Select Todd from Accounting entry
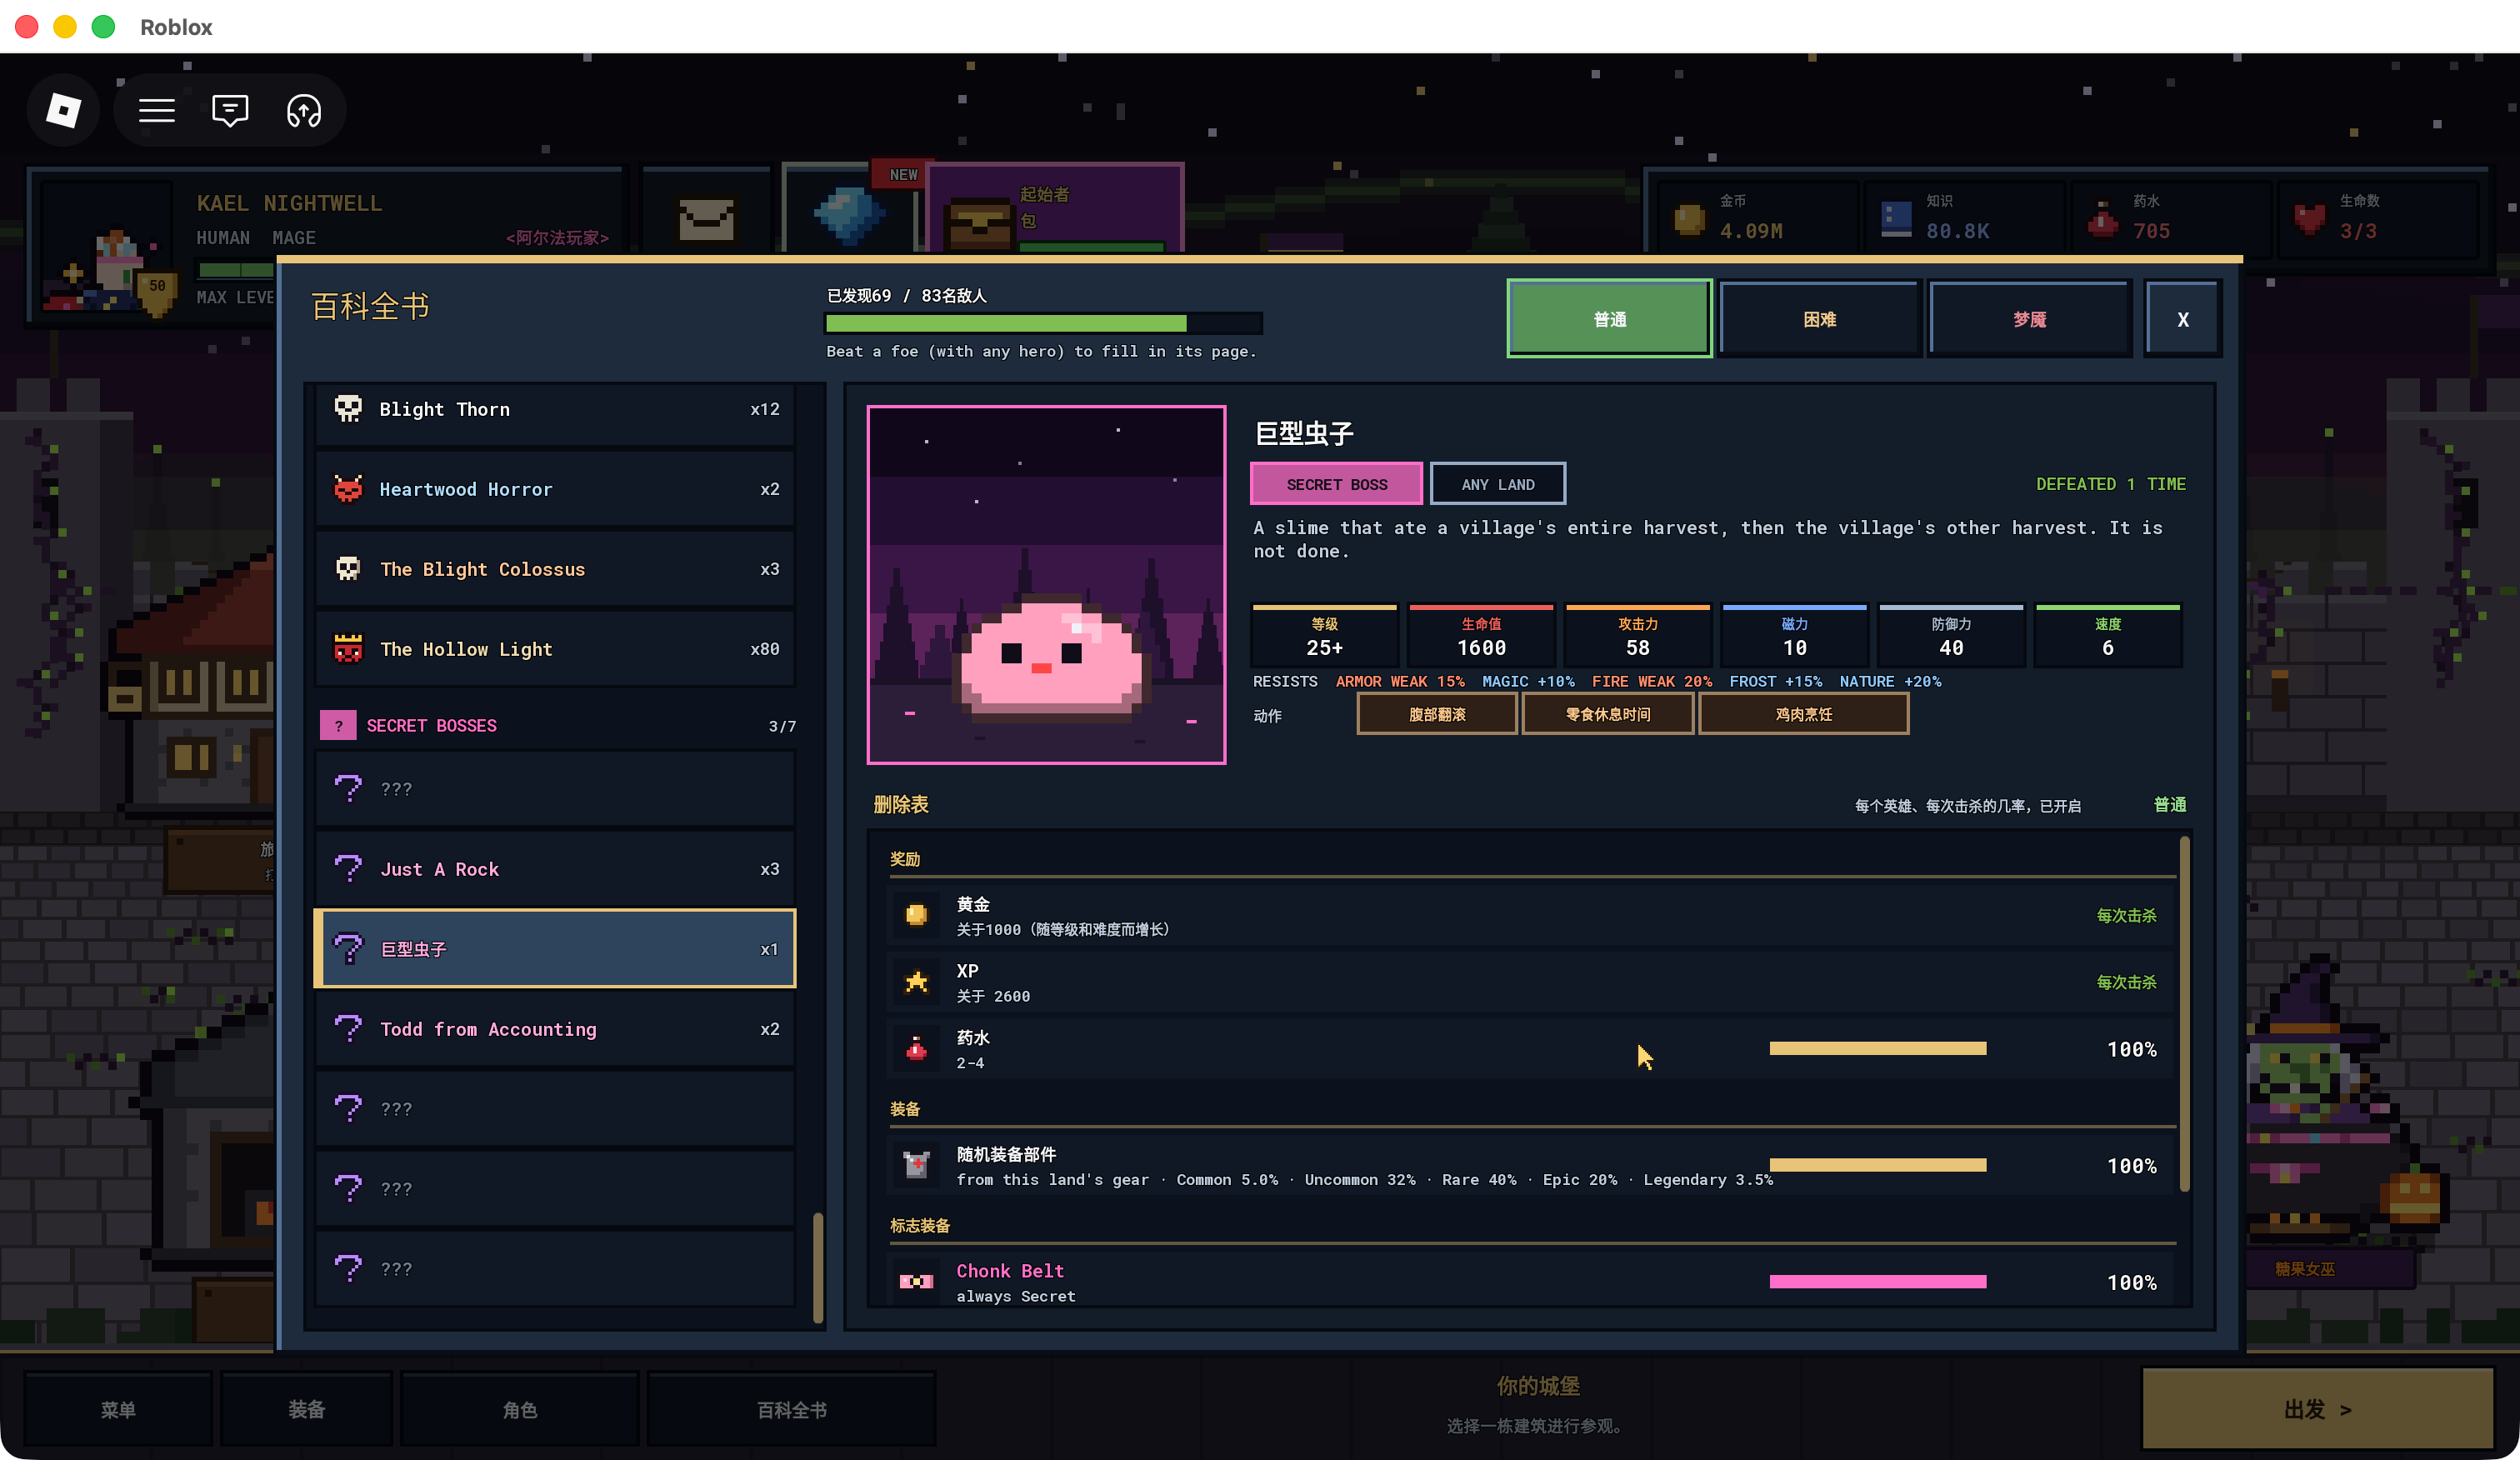This screenshot has width=2520, height=1460. pos(555,1028)
